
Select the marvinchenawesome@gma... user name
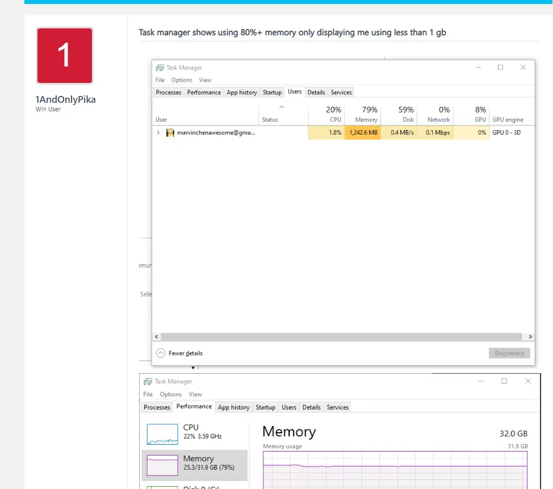[x=216, y=133]
